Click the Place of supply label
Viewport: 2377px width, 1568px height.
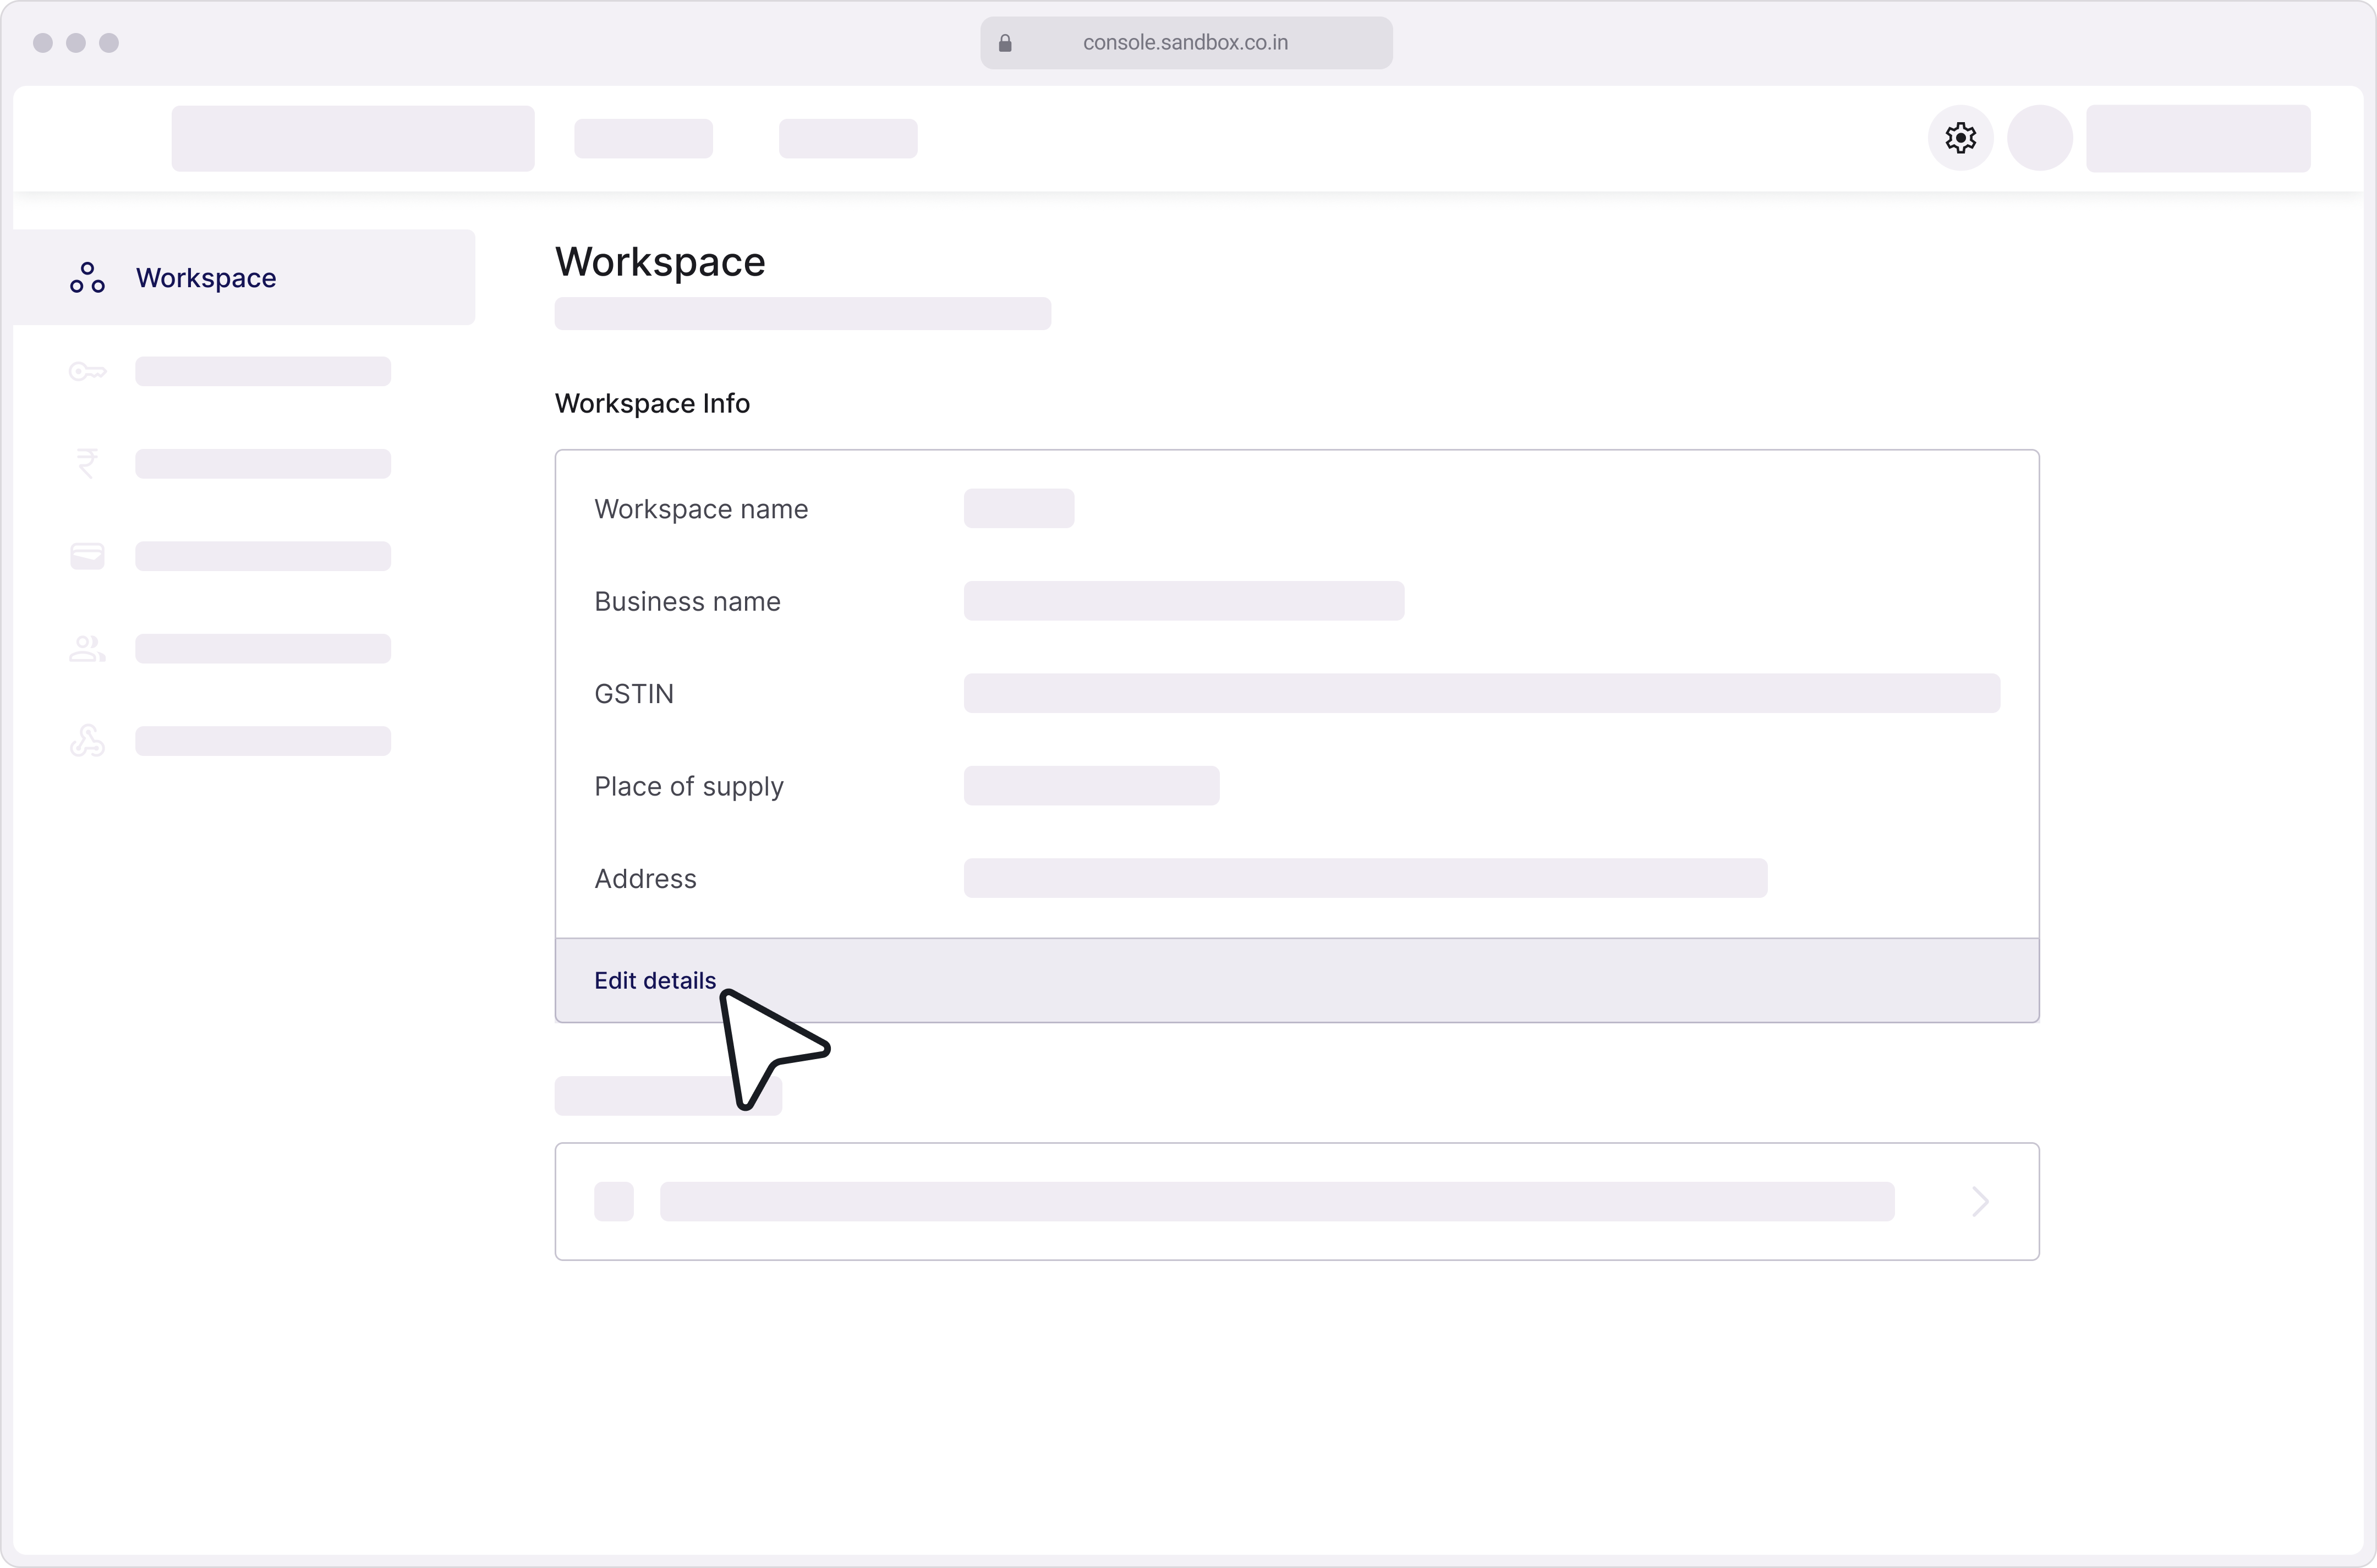click(689, 787)
